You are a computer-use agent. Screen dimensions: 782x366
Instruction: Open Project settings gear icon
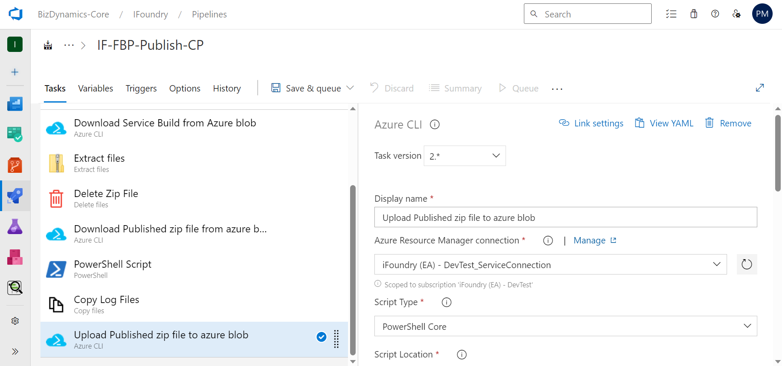15,321
